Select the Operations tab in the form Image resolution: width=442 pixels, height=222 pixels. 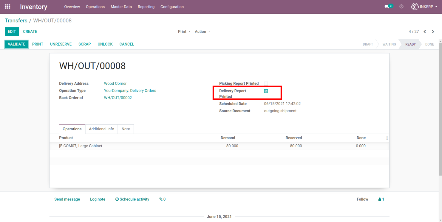tap(72, 129)
